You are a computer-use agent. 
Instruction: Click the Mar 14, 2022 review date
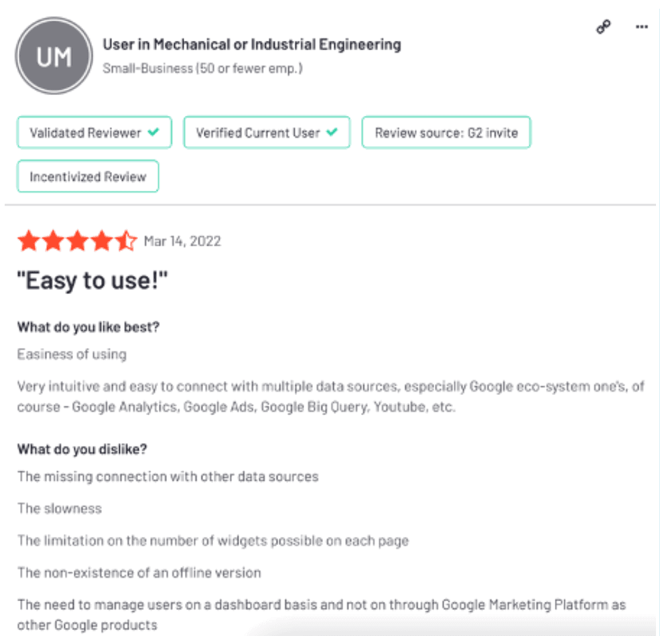[182, 241]
